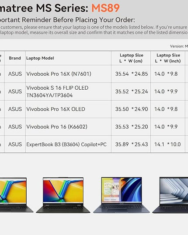Click the orange MS89 series title
188x235 pixels.
(105, 8)
